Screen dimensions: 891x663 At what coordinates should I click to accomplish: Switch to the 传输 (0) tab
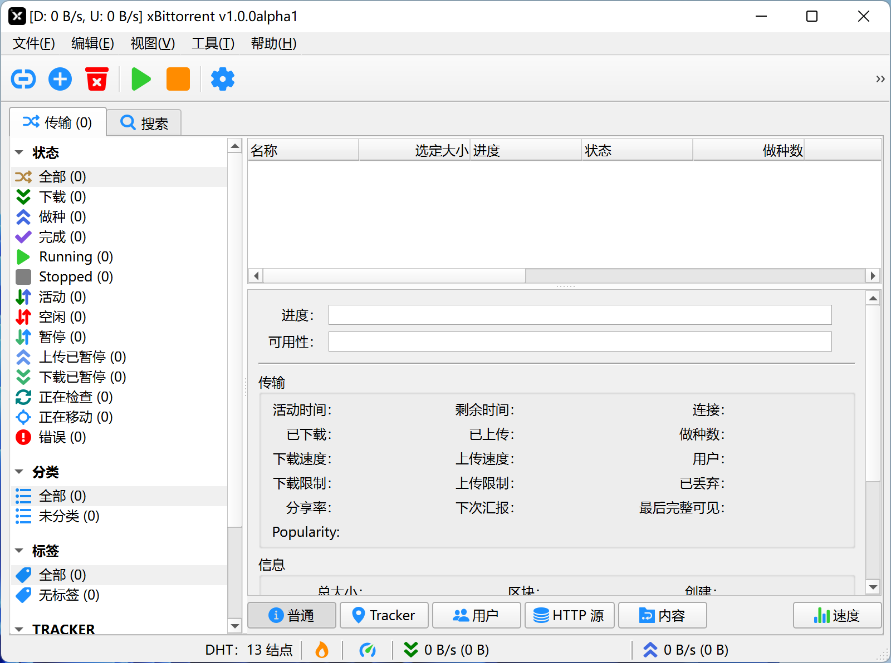point(58,122)
